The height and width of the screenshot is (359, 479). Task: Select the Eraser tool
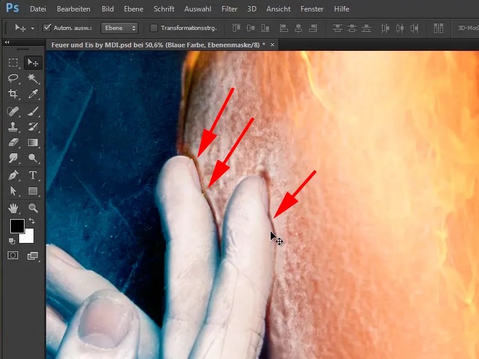click(x=13, y=142)
